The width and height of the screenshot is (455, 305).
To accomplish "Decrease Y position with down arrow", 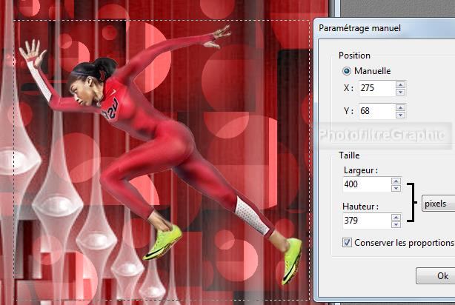I will click(x=400, y=115).
